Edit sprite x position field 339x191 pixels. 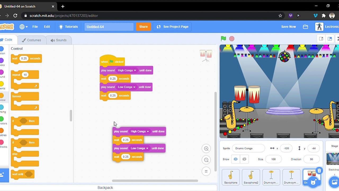(286, 148)
